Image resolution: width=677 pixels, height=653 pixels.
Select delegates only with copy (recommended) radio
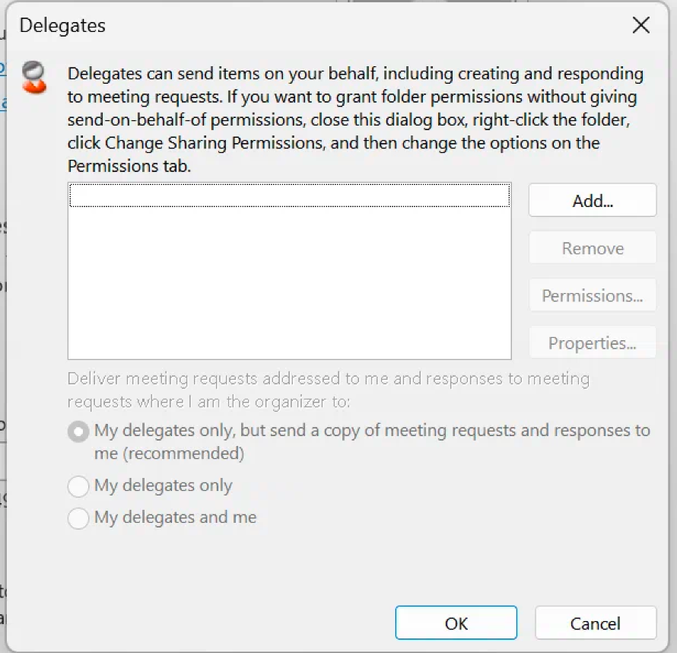click(x=78, y=431)
